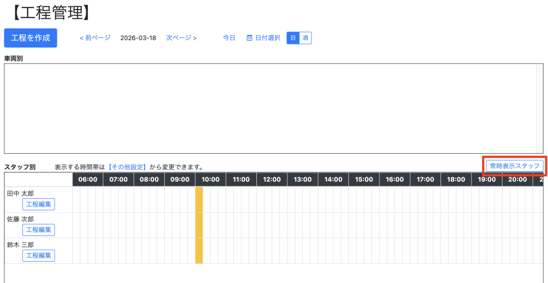Jump to today with 今日 link
548x283 pixels.
click(229, 38)
